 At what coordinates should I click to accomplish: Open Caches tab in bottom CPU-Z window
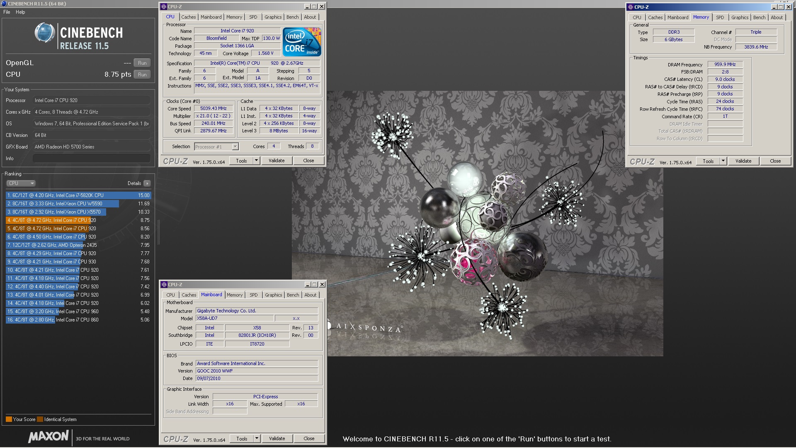point(189,295)
